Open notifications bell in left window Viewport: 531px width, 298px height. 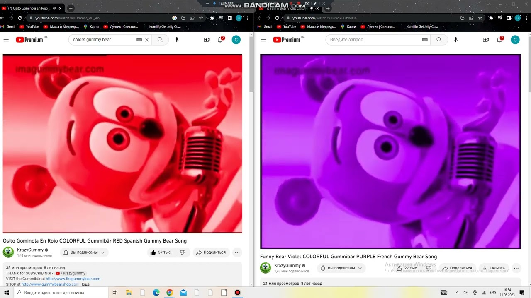coord(221,40)
